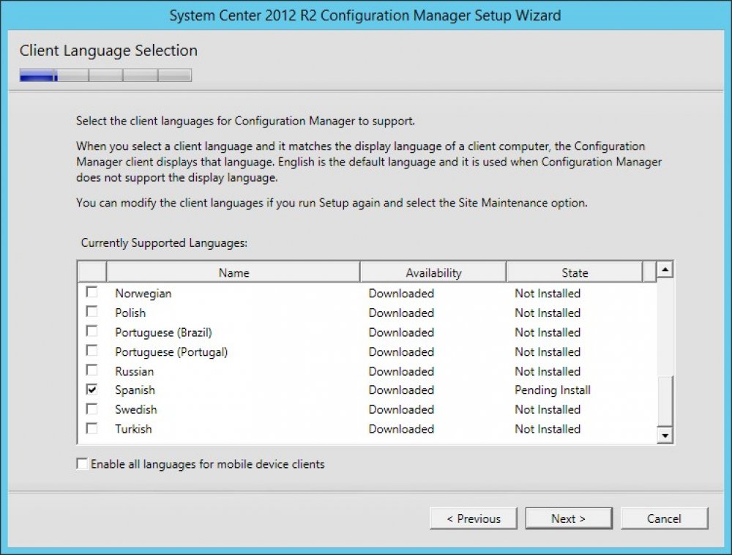
Task: Click the Setup Wizard window title
Action: 365,15
